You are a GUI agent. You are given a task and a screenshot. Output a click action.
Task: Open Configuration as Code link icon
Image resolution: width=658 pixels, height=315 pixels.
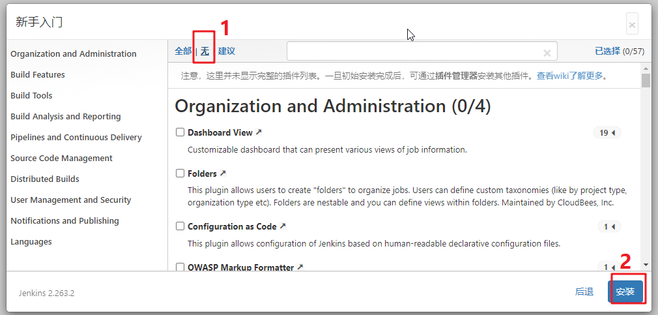[x=283, y=226]
